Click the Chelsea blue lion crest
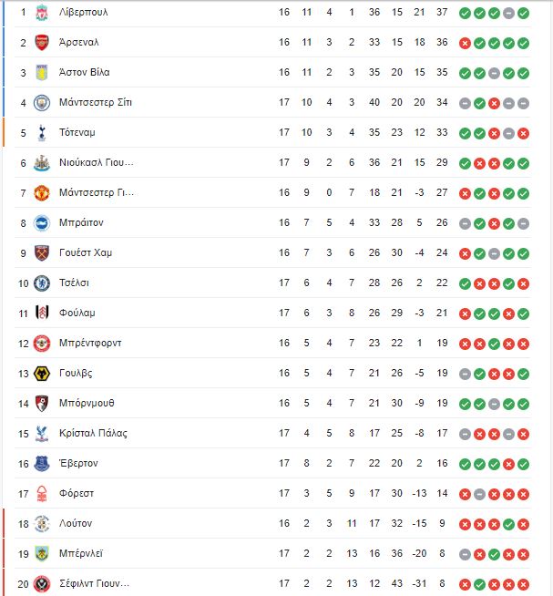 click(x=42, y=283)
